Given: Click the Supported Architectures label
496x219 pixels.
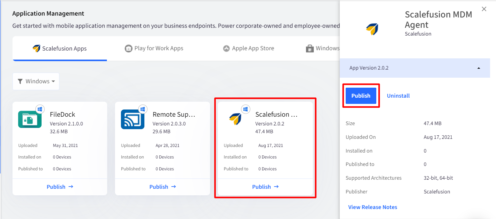Looking at the screenshot, I should coord(373,178).
